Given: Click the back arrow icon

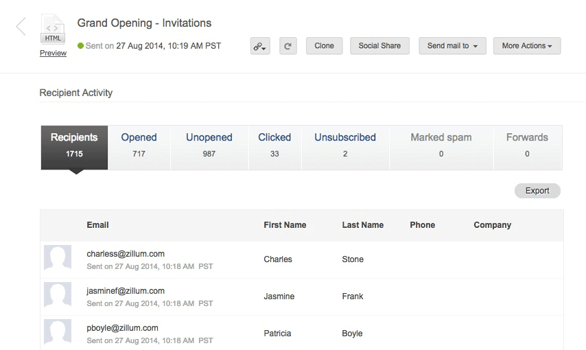Looking at the screenshot, I should click(x=21, y=27).
